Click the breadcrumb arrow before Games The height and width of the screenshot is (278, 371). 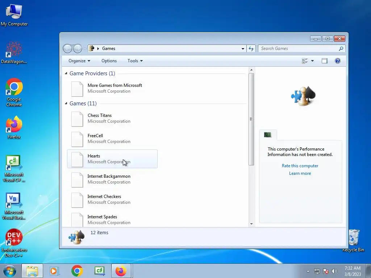(x=98, y=49)
